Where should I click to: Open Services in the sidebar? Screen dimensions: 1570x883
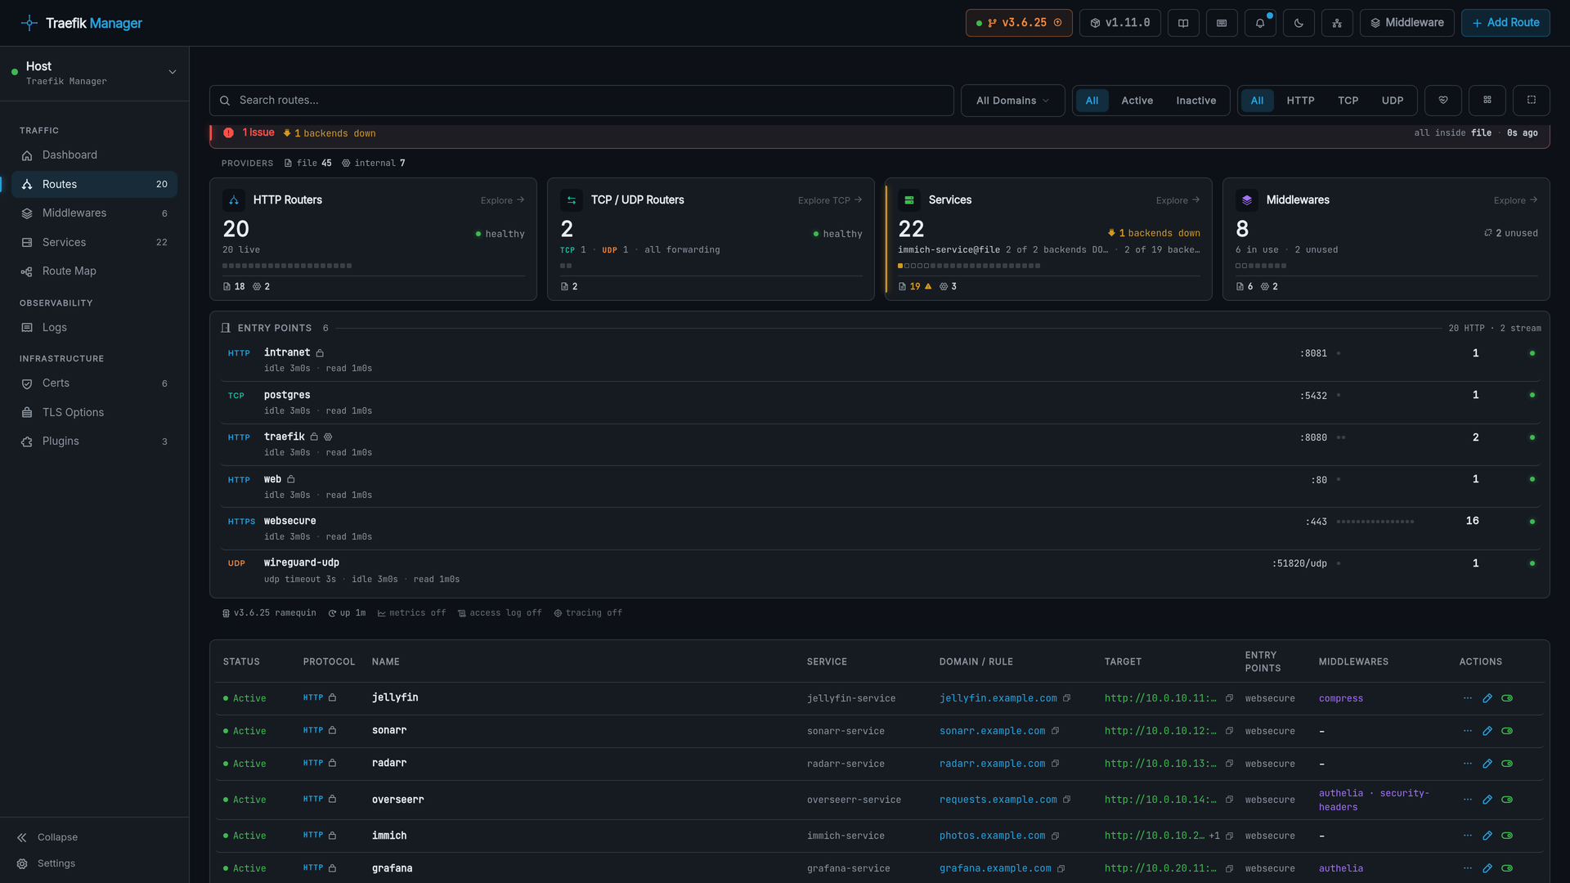(94, 243)
